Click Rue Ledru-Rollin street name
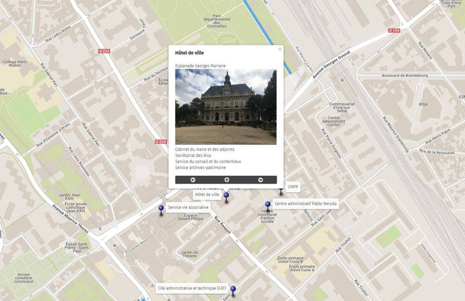 (58, 33)
